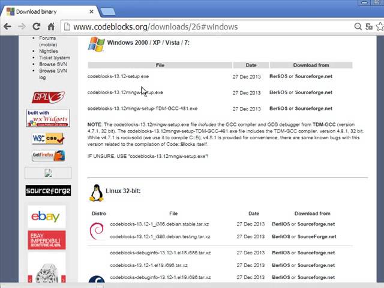Viewport: 384px width, 288px height.
Task: Open the Browse SVN log sidebar link
Action: tap(53, 74)
